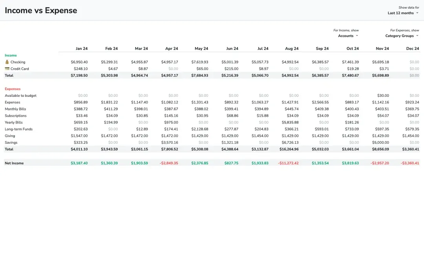The width and height of the screenshot is (424, 259).
Task: Click the red Expenses section heading
Action: [13, 89]
